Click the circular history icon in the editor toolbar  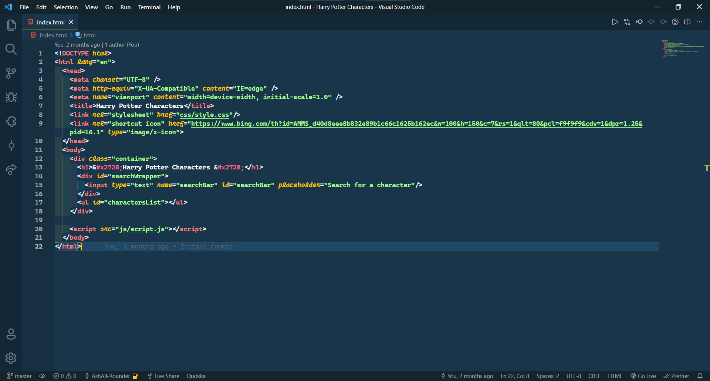coord(675,22)
